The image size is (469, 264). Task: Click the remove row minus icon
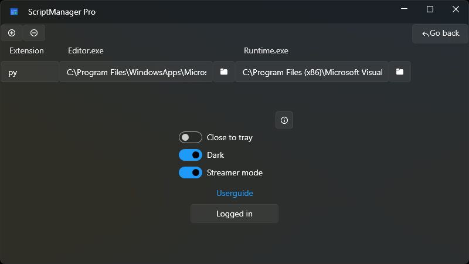(34, 33)
